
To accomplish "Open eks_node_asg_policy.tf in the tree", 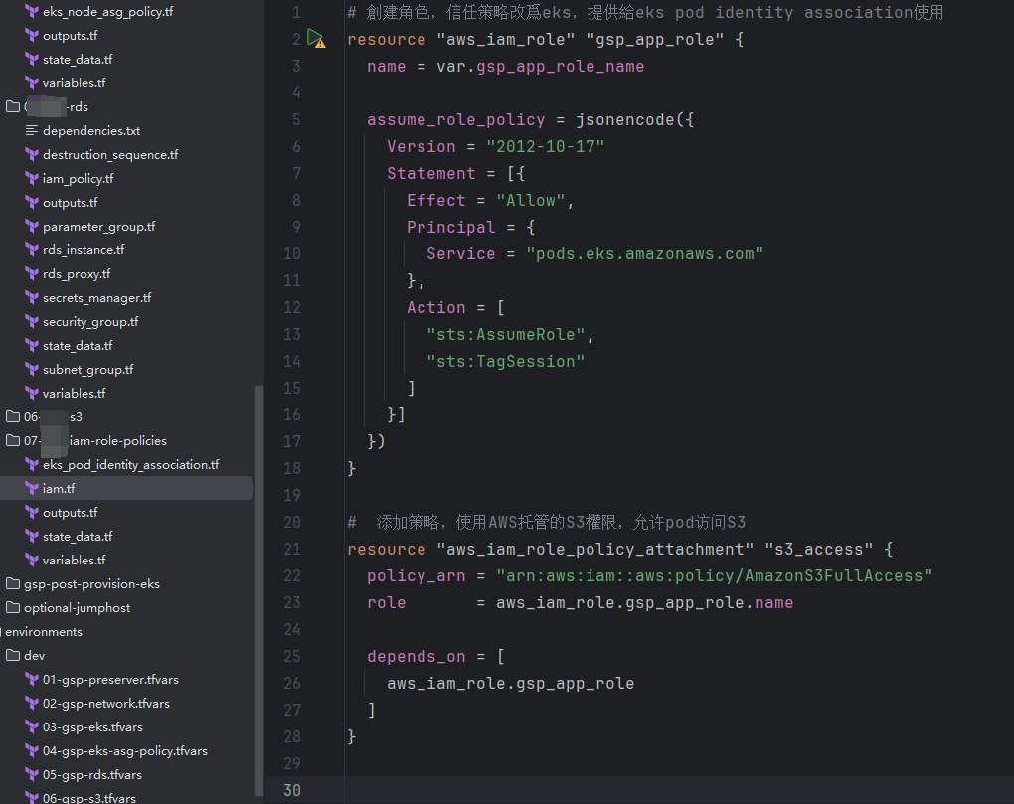I will (107, 12).
